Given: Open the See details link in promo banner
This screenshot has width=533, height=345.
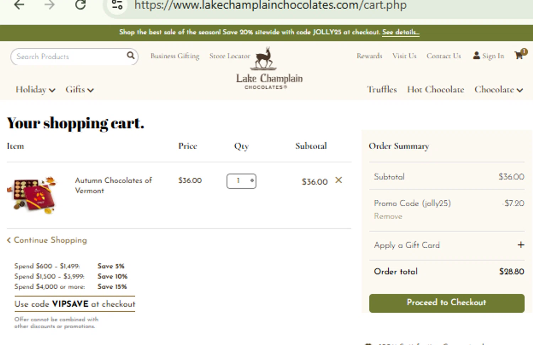Looking at the screenshot, I should [400, 32].
